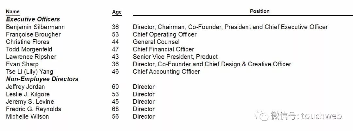The height and width of the screenshot is (131, 353).
Task: Click the name Lawrence Ripsher
Action: pos(31,57)
